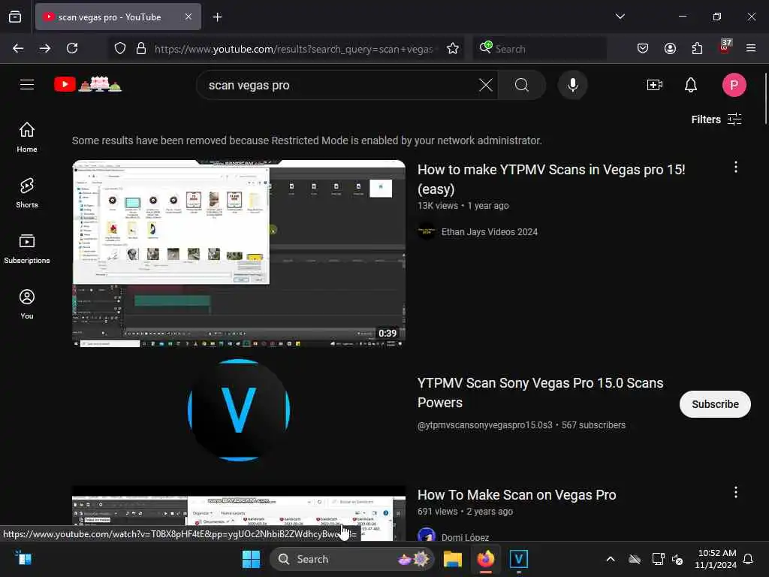Viewport: 769px width, 577px height.
Task: Open Create video menu
Action: pyautogui.click(x=655, y=86)
